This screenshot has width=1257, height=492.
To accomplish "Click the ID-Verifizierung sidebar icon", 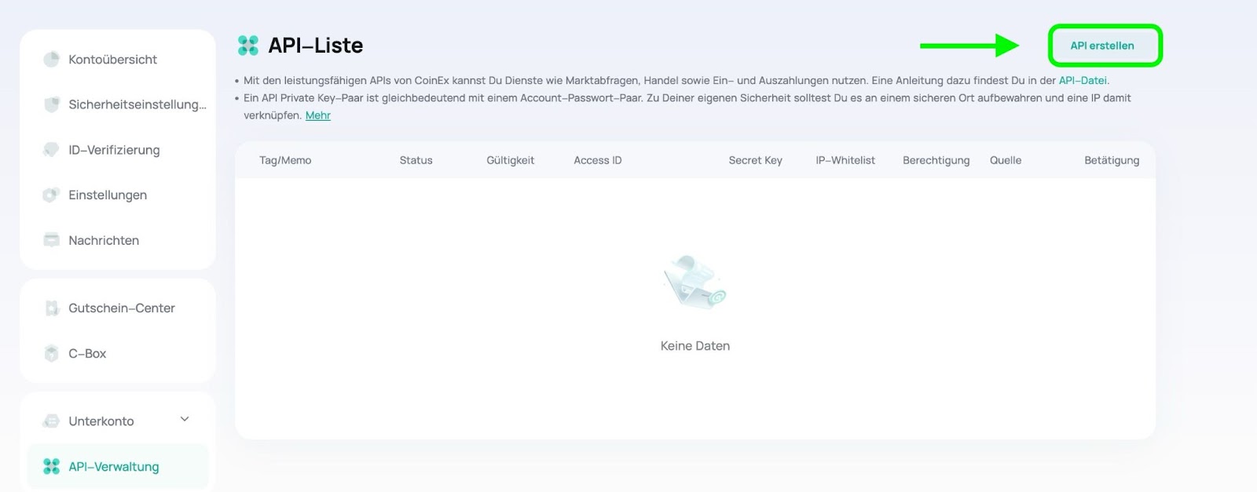I will point(51,150).
